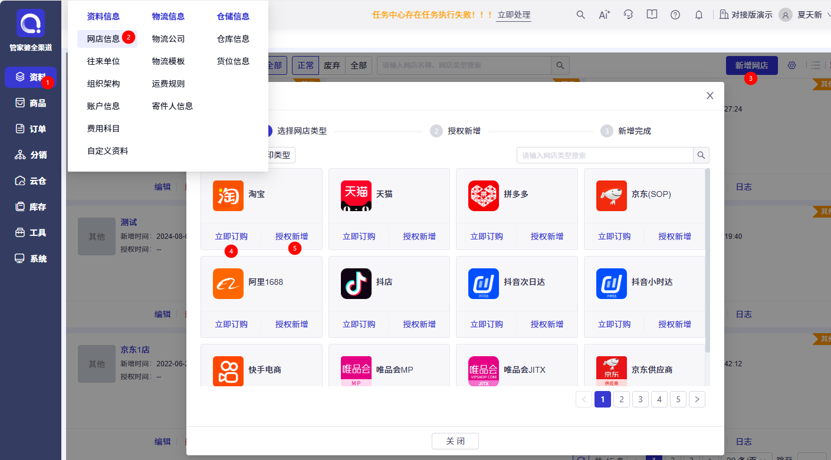Open the 工具 sidebar menu
Image resolution: width=831 pixels, height=460 pixels.
[x=31, y=233]
